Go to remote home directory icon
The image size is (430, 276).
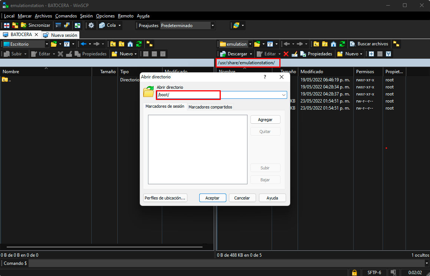(334, 44)
